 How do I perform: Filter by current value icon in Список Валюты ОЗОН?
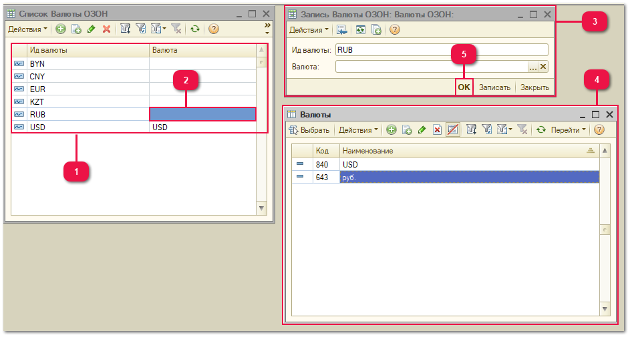[x=140, y=29]
